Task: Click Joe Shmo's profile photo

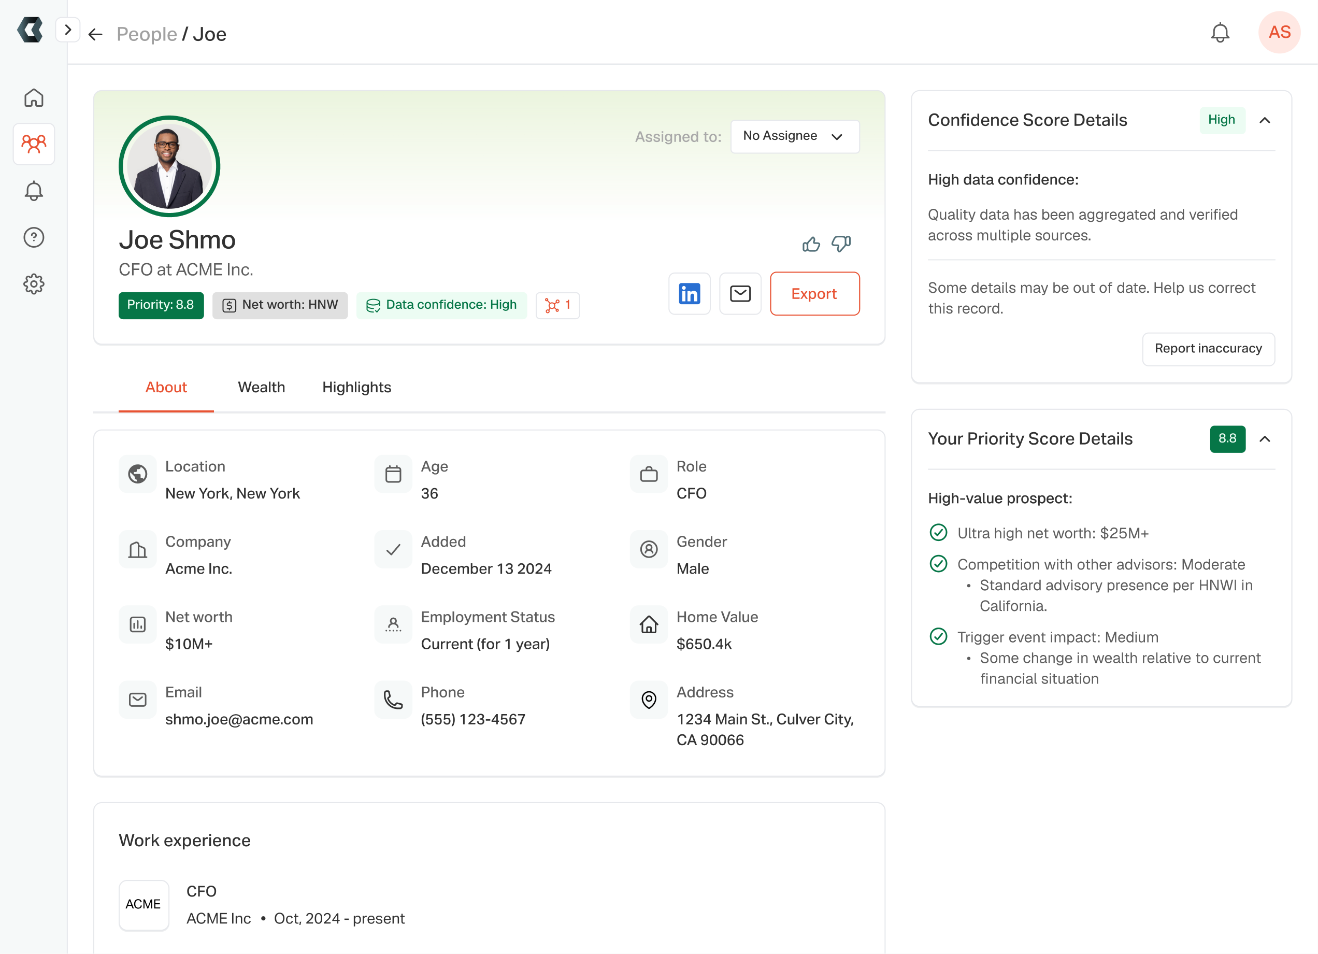Action: pos(169,166)
